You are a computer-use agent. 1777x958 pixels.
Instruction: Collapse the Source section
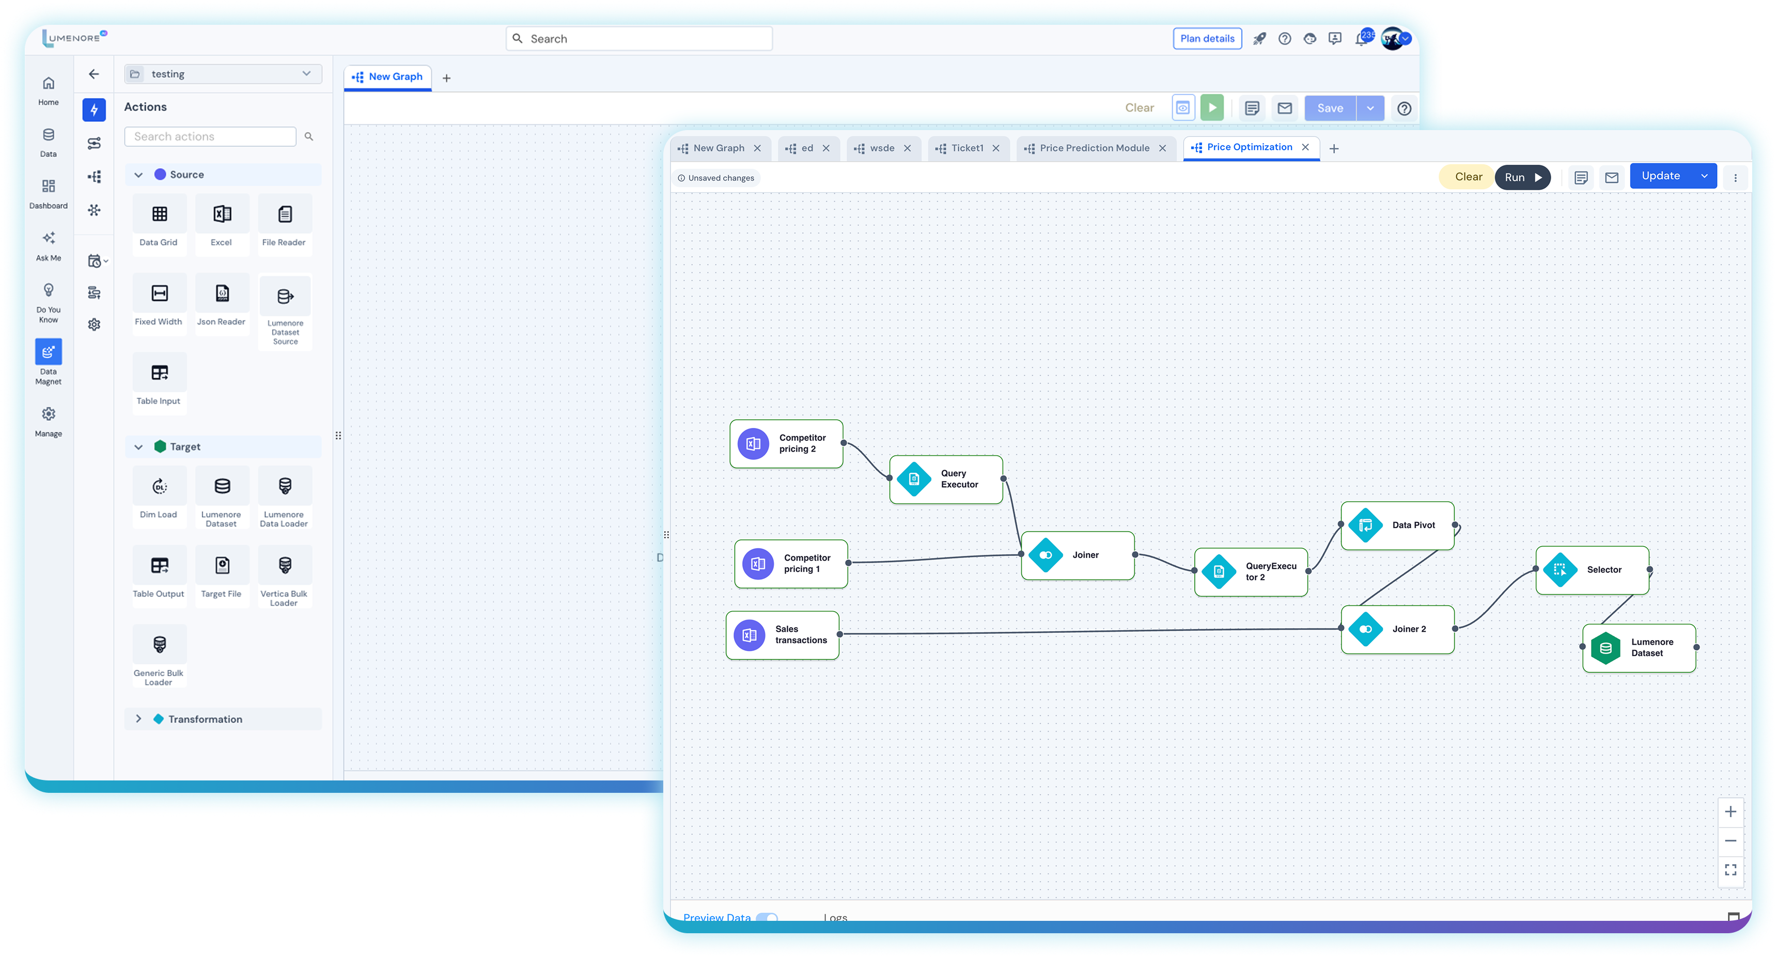[x=138, y=175]
